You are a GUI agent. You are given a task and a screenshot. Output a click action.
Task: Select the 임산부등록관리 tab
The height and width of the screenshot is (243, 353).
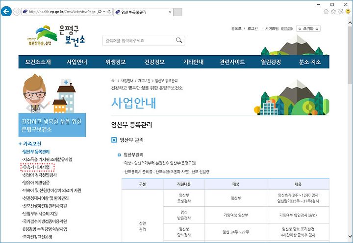tap(143, 12)
